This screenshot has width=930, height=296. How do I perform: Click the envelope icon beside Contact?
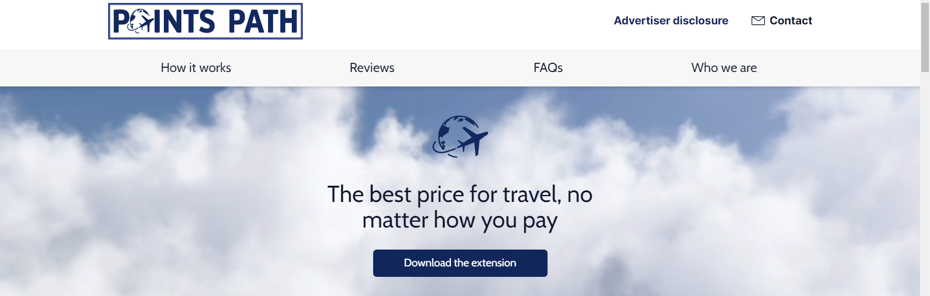pyautogui.click(x=758, y=21)
